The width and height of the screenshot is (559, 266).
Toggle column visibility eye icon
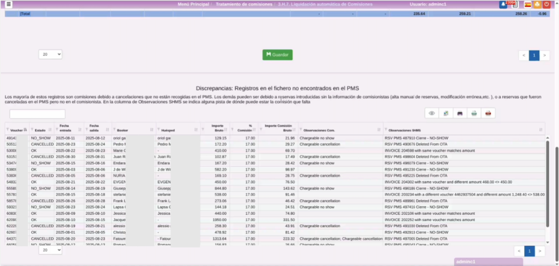[x=432, y=113]
